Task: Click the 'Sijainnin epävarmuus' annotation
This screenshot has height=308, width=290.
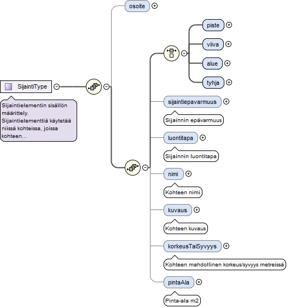Action: pos(194,120)
